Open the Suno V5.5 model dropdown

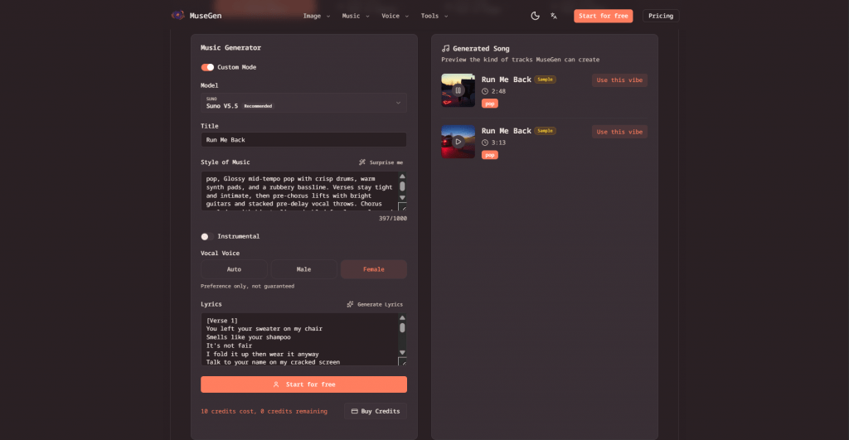303,103
